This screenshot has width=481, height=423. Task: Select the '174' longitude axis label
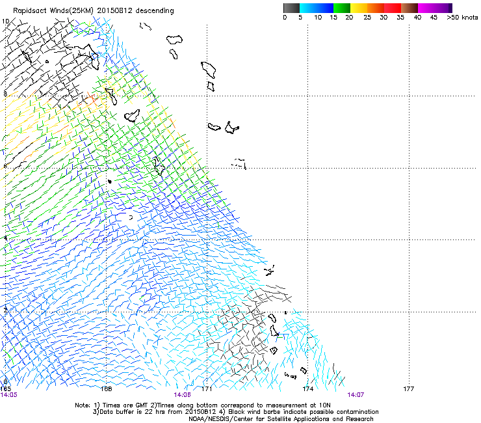pyautogui.click(x=307, y=389)
